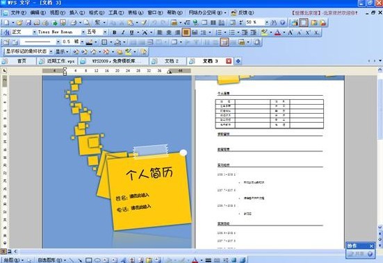Click the 反馈 feedback button
This screenshot has height=263, width=383.
click(x=243, y=12)
